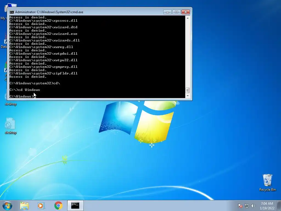Viewport: 281px width, 211px height.
Task: Click the cmd scrollbar thumb
Action: [x=187, y=90]
